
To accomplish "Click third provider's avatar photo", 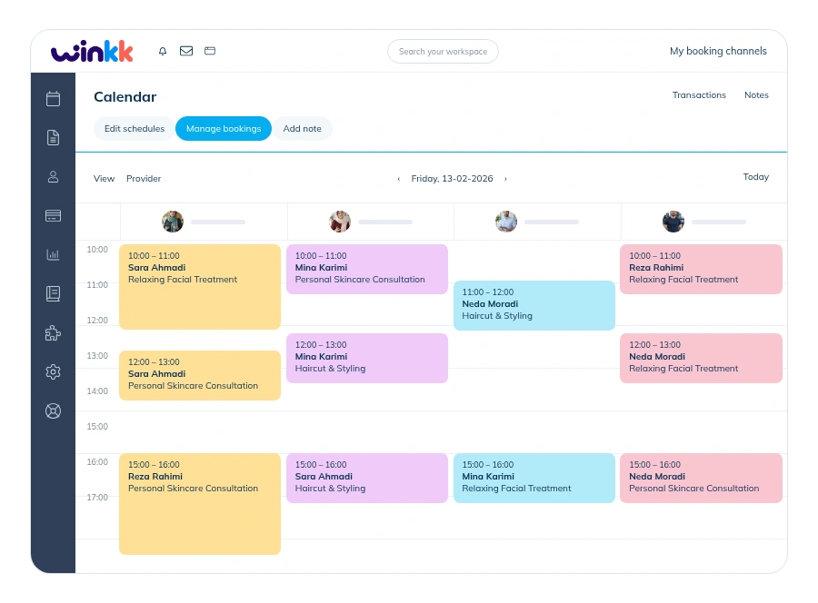I will tap(506, 222).
